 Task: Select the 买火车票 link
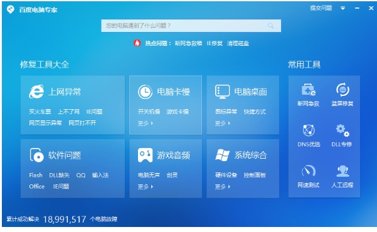pyautogui.click(x=40, y=112)
